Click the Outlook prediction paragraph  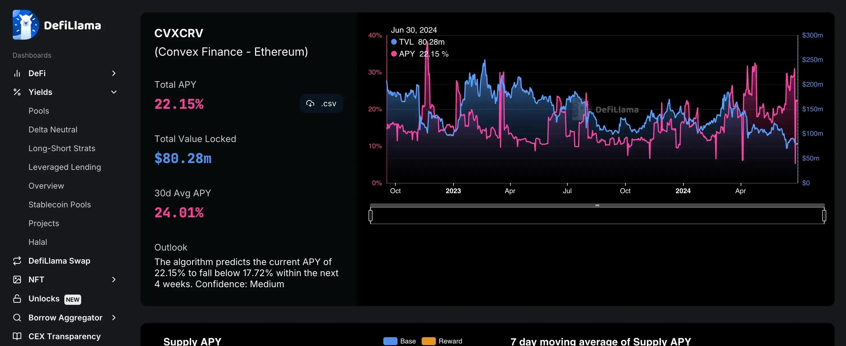pos(246,273)
